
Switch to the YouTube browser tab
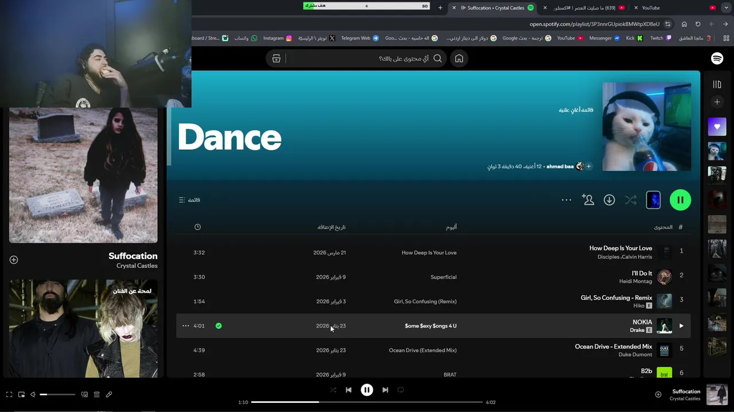coord(651,8)
